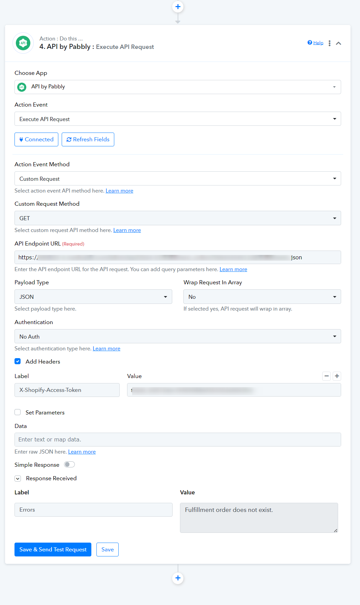Open Learn more under Authentication
Viewport: 360px width, 605px height.
point(107,349)
